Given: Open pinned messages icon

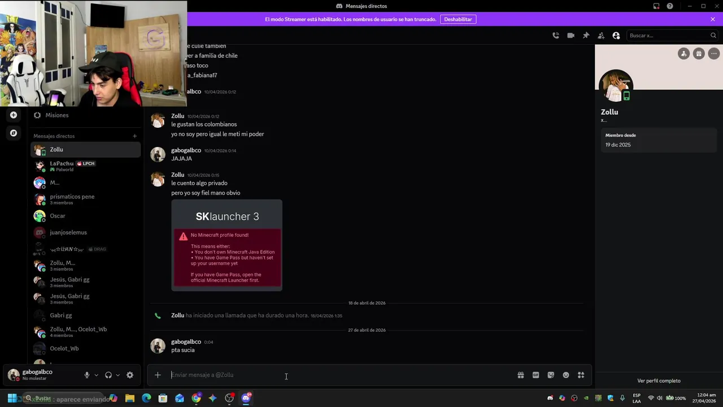Looking at the screenshot, I should click(x=586, y=36).
